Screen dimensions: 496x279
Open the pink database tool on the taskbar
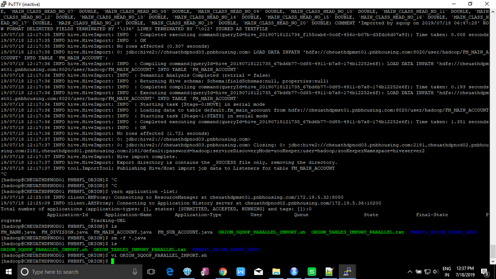point(205,272)
